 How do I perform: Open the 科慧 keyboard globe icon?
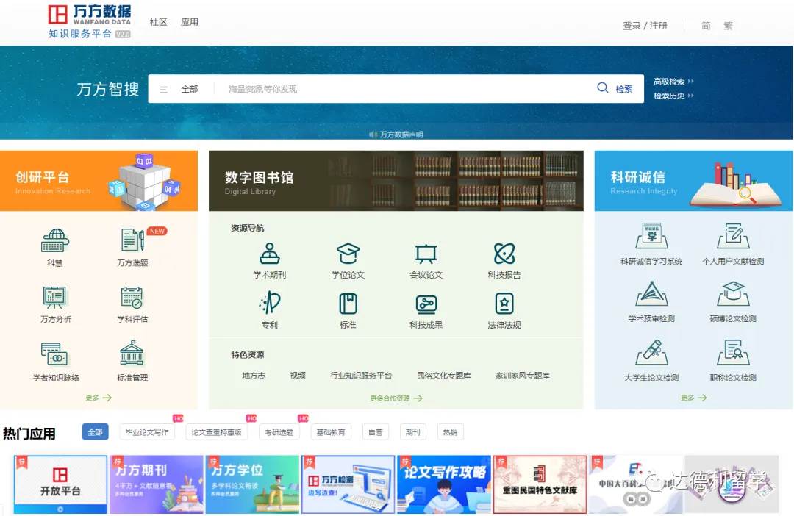click(54, 240)
